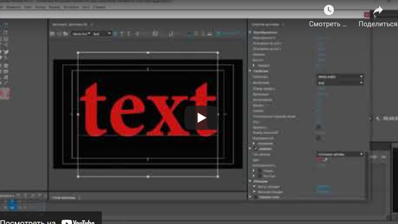Click the Поделиться share arrow icon
This screenshot has height=224, width=398.
point(378,11)
